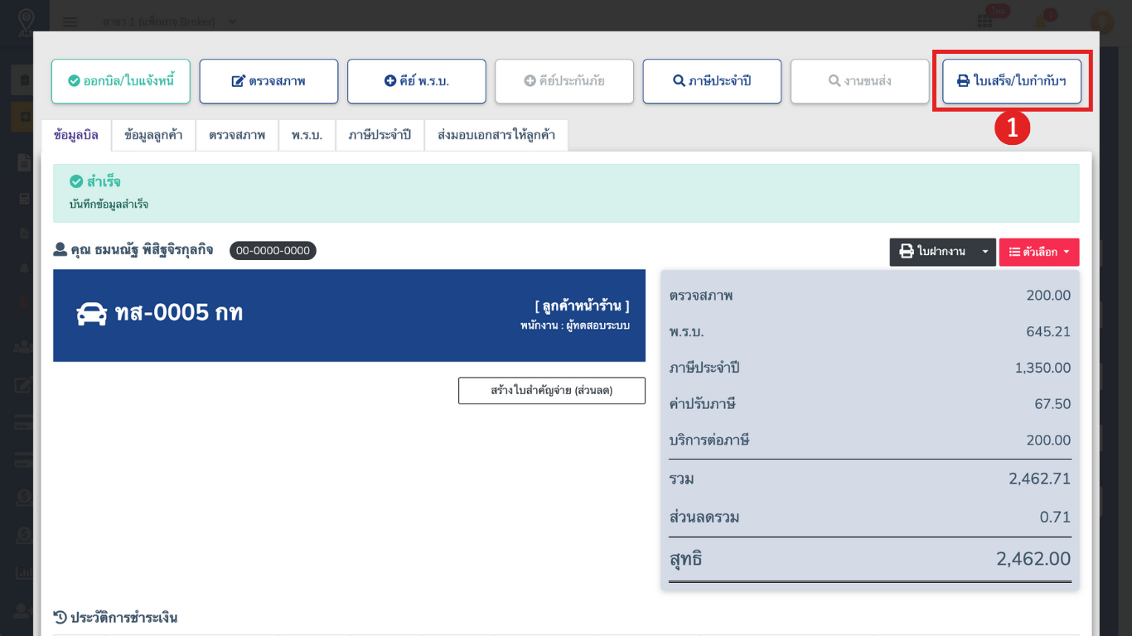This screenshot has width=1132, height=636.
Task: Print via the ใบเสร็จ/ใบกำกับฯ button
Action: [1012, 81]
